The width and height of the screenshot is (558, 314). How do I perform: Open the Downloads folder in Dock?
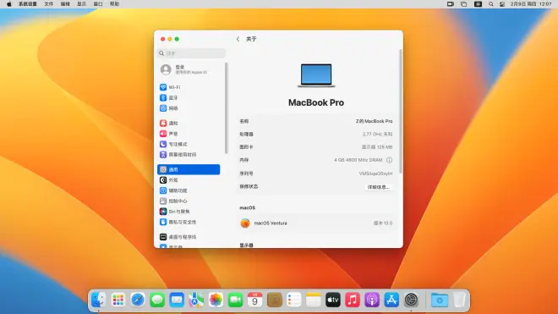click(440, 300)
